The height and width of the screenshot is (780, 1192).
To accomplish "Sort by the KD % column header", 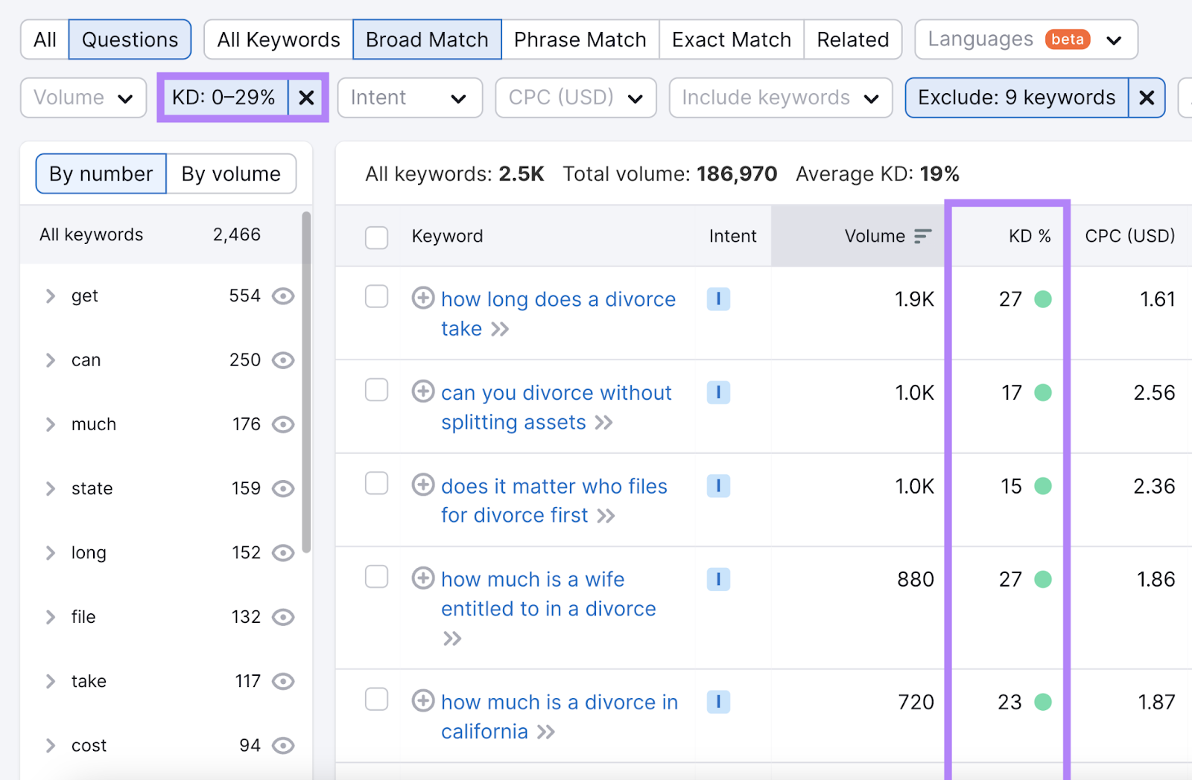I will (1030, 236).
